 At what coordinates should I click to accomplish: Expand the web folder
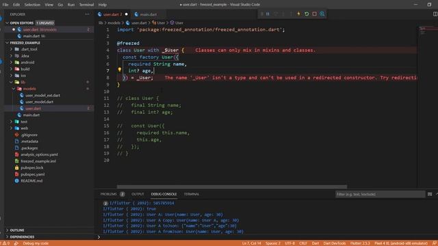(25, 128)
